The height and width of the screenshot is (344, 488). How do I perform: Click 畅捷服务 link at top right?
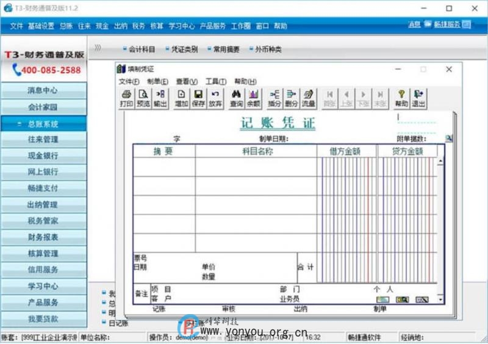447,24
